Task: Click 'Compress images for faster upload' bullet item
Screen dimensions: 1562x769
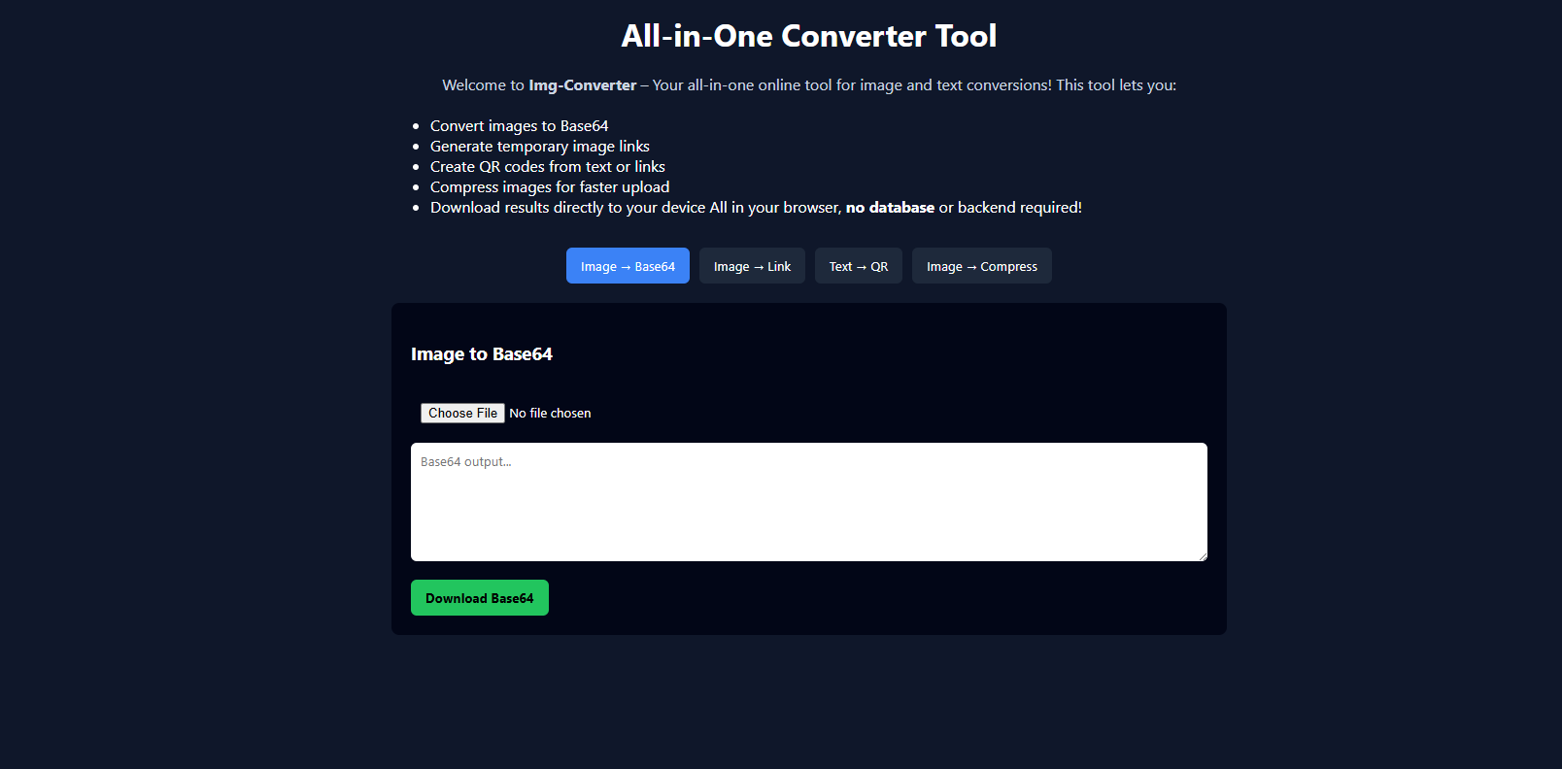Action: [549, 187]
